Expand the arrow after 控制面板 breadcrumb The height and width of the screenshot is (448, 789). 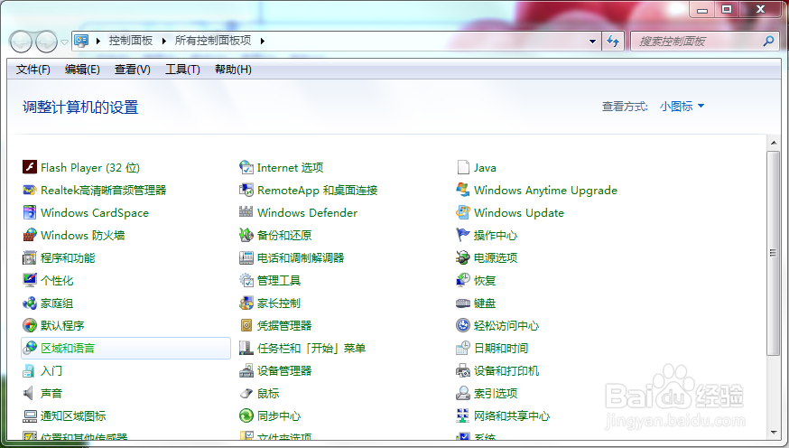(x=163, y=41)
